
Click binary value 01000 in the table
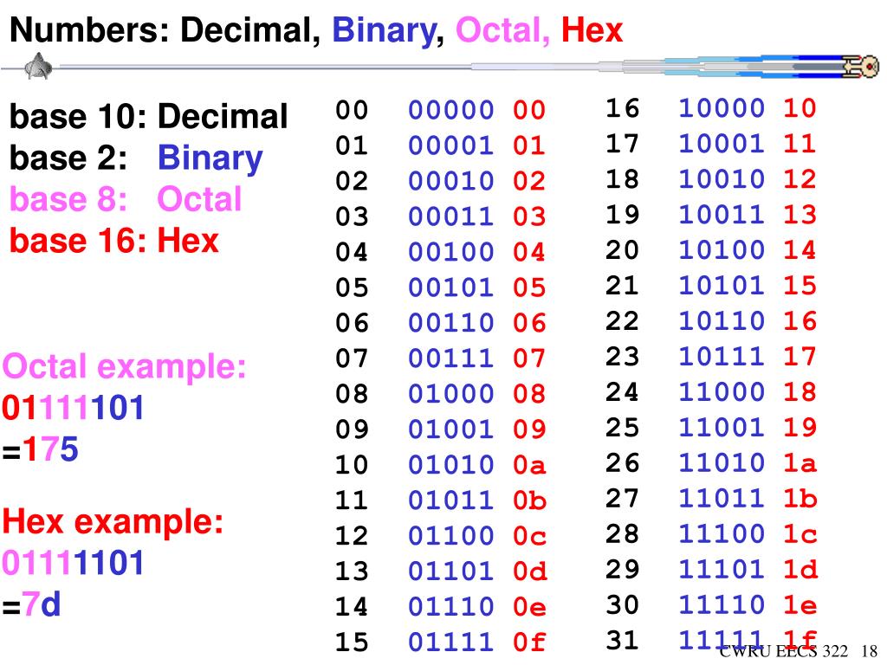(x=450, y=394)
